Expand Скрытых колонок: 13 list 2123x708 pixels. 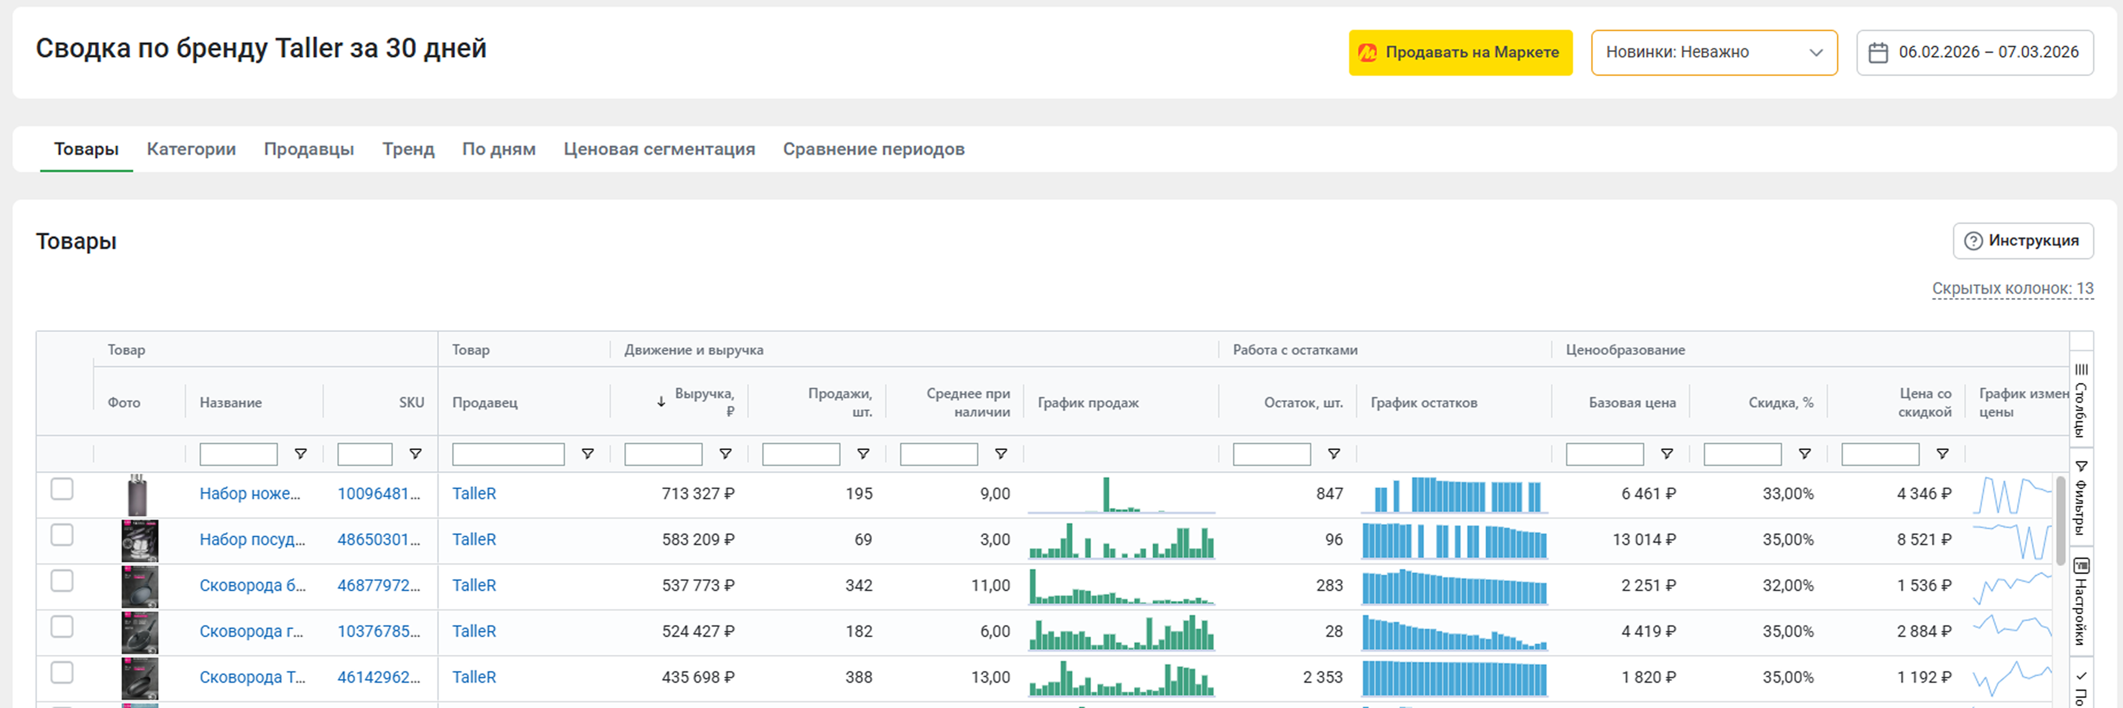click(2012, 289)
